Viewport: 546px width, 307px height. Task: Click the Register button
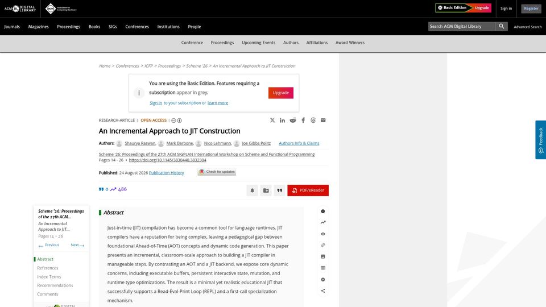[531, 9]
